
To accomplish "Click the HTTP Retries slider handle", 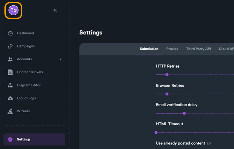I will [167, 75].
